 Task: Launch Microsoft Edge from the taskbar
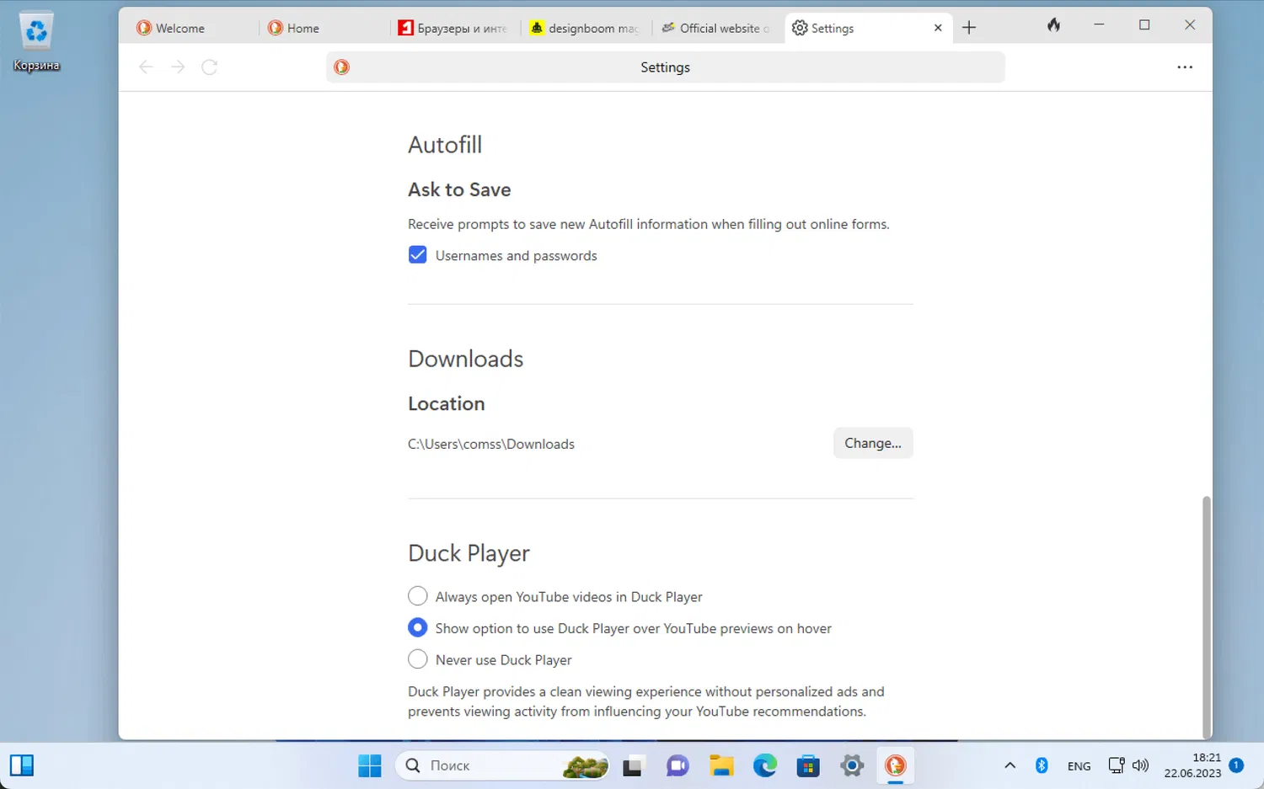click(x=765, y=765)
